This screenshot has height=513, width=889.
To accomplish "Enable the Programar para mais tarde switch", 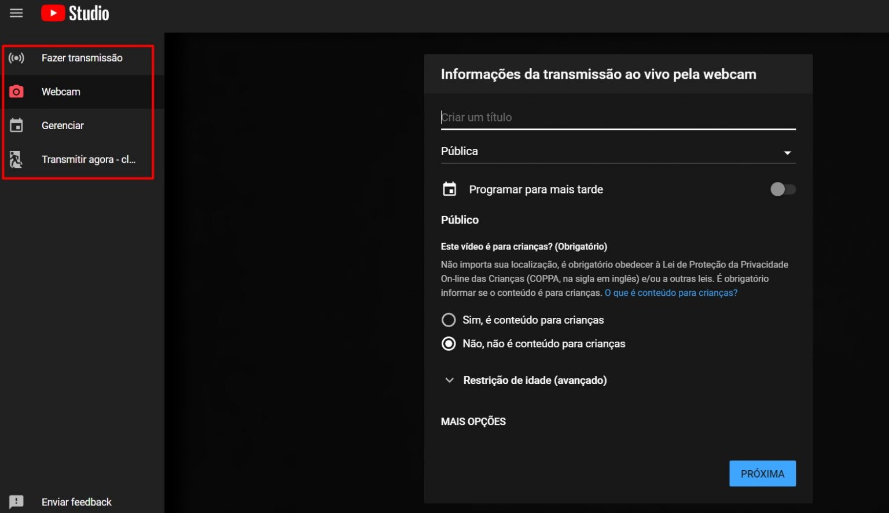I will 783,189.
